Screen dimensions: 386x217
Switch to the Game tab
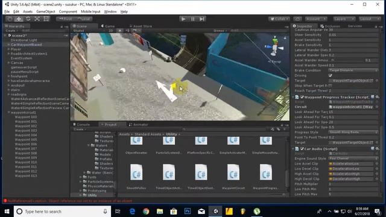(108, 26)
